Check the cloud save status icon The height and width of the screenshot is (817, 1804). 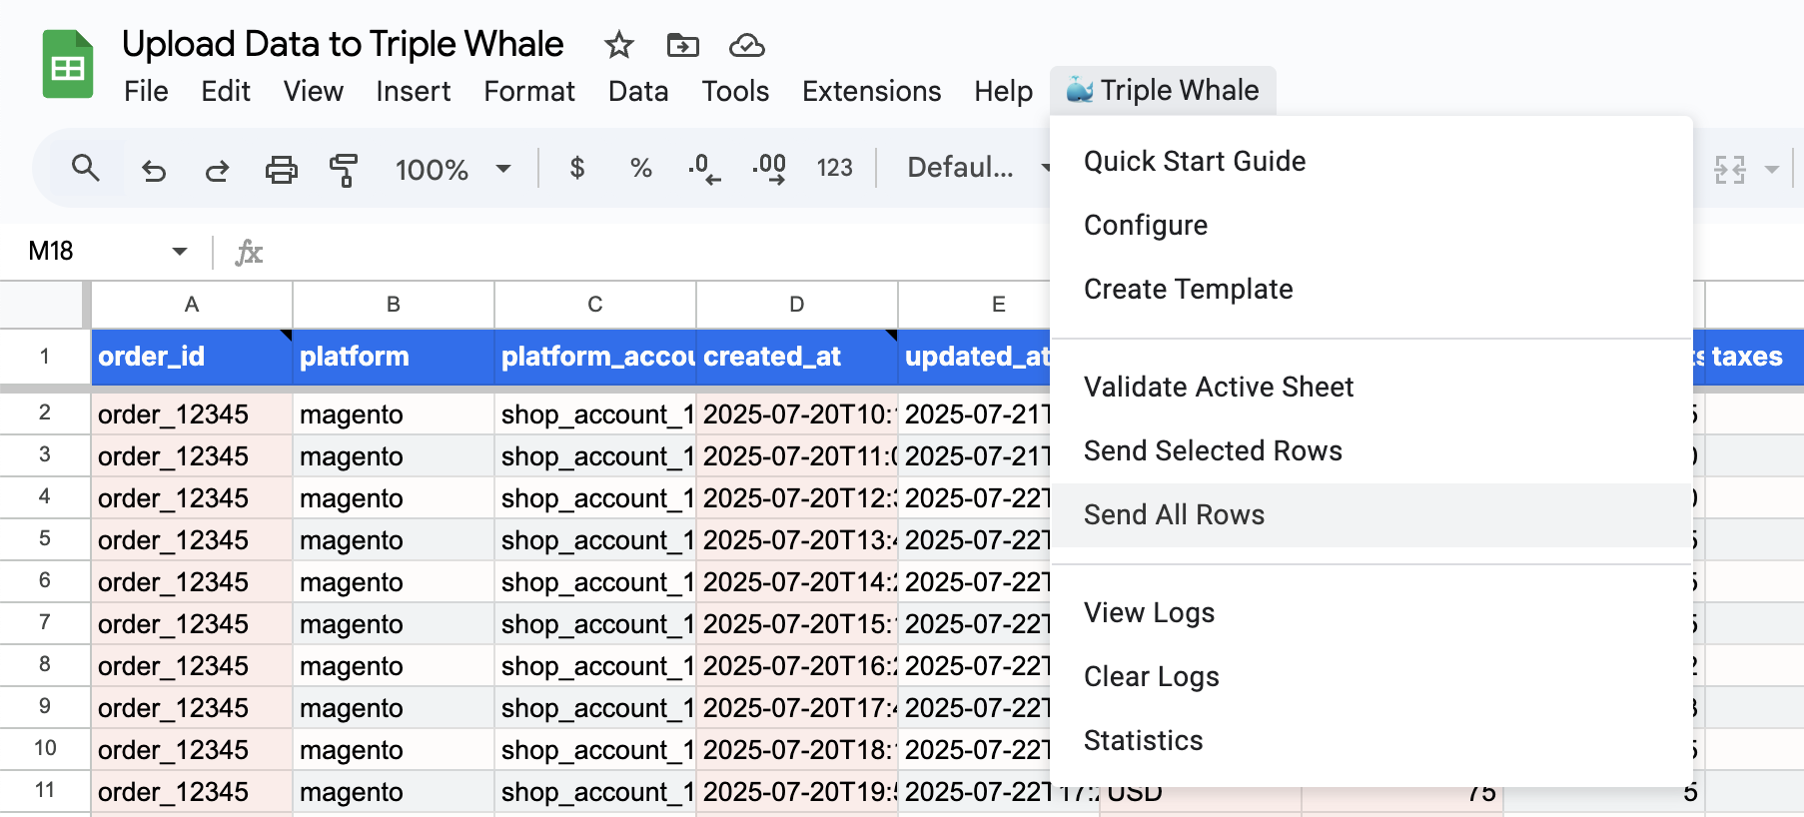746,45
